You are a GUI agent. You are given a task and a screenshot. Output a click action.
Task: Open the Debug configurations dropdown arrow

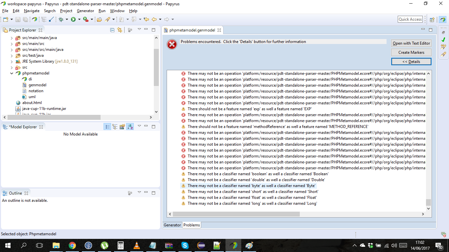click(67, 19)
